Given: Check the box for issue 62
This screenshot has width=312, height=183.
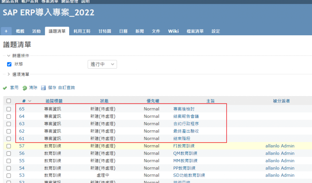Looking at the screenshot, I should pos(9,131).
